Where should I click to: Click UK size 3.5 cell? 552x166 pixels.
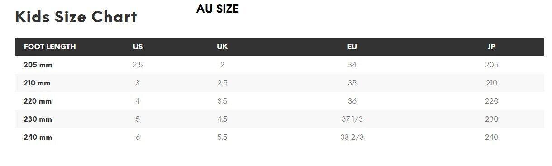tap(222, 101)
